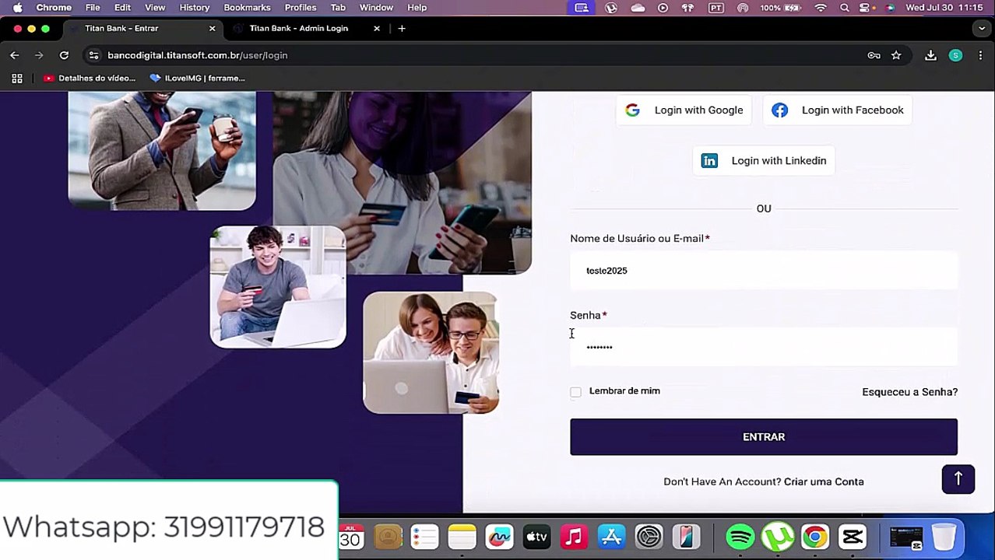This screenshot has width=995, height=560.
Task: Click the man with laptop photo
Action: point(278,287)
